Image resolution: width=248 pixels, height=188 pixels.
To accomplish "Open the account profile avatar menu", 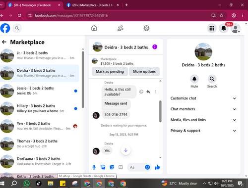I will tap(236, 28).
